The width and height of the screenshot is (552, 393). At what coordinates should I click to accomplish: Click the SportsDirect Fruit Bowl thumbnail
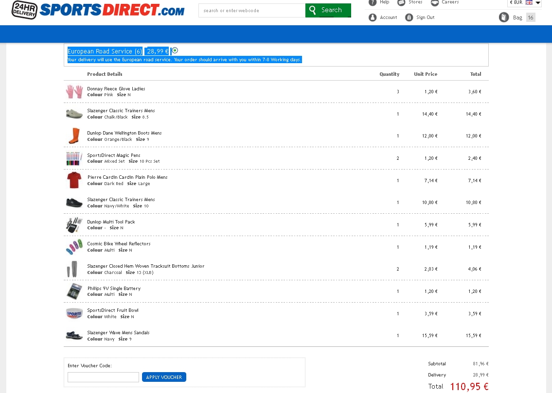click(74, 313)
